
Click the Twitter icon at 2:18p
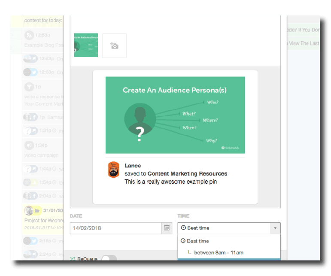33,241
